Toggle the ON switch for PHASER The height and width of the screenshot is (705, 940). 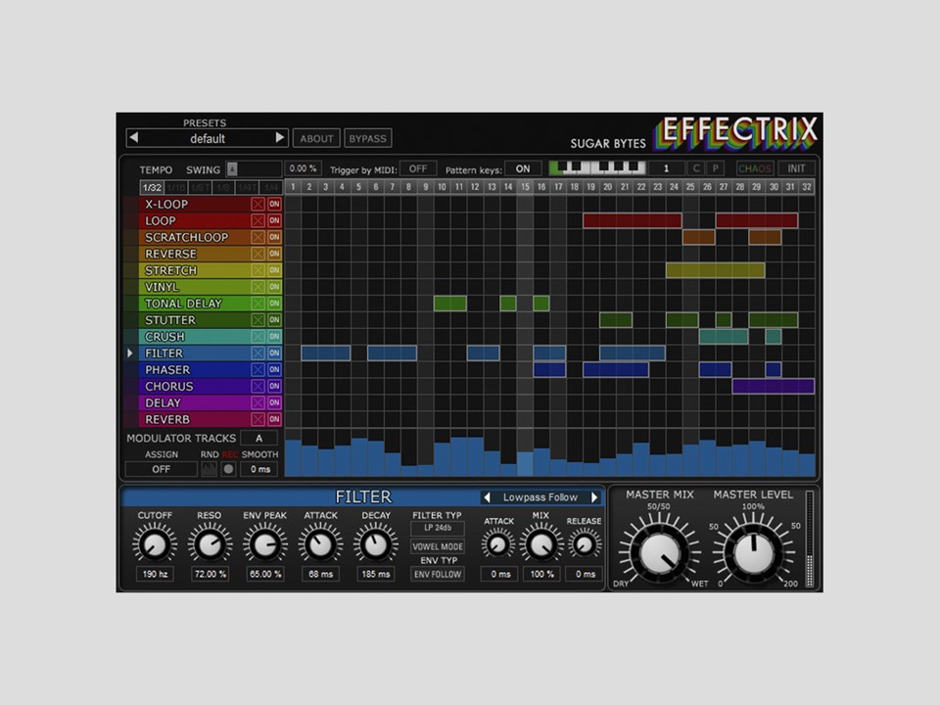[x=274, y=370]
